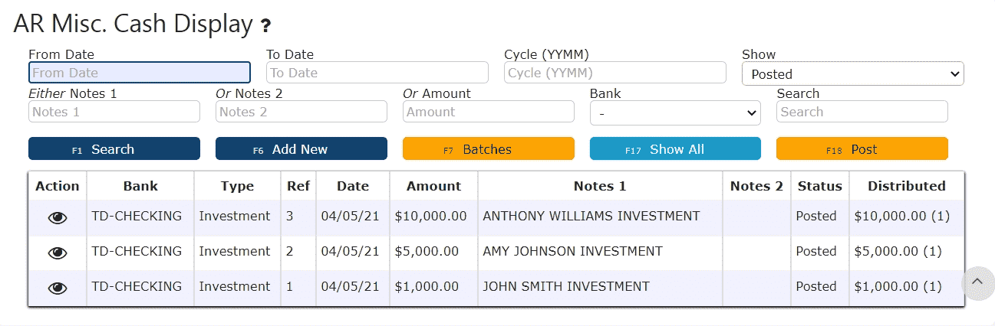Open the Show dropdown set to Posted
Image resolution: width=995 pixels, height=326 pixels.
[852, 74]
